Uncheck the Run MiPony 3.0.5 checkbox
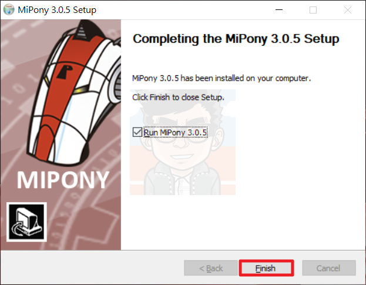366x285 pixels. pos(137,132)
